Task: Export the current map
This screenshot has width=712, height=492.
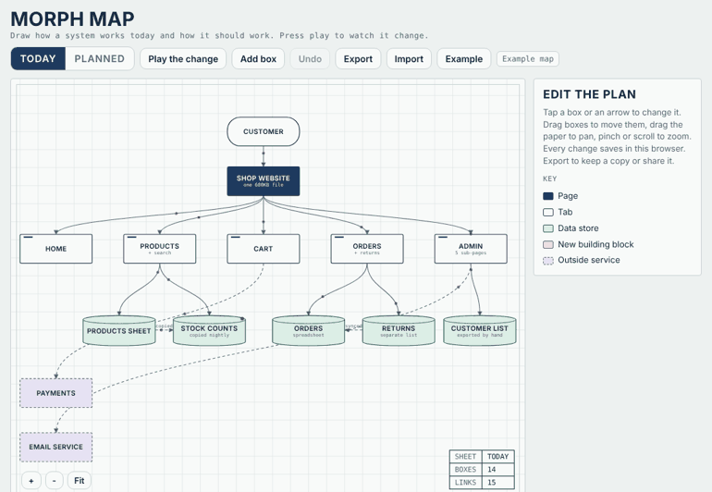Action: 358,59
